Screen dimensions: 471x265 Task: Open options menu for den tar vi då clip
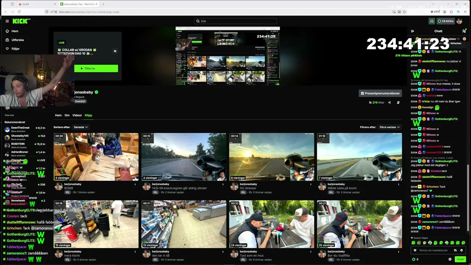tap(223, 252)
